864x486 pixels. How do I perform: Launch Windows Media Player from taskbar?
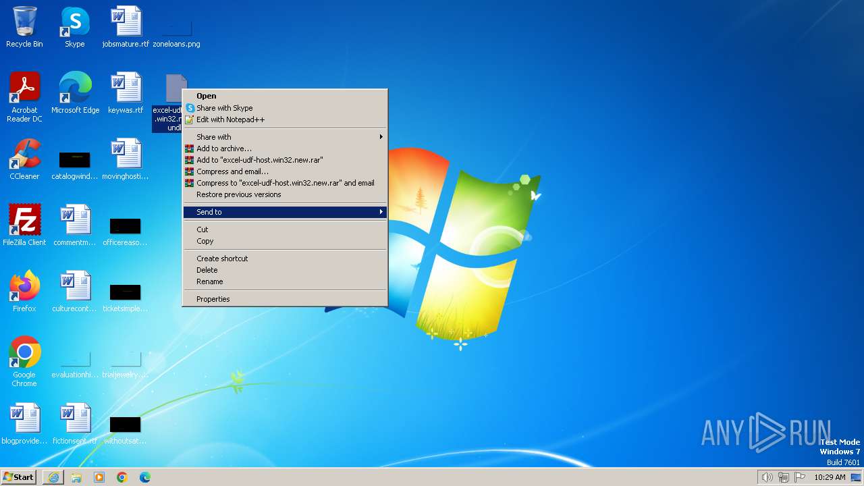[99, 477]
